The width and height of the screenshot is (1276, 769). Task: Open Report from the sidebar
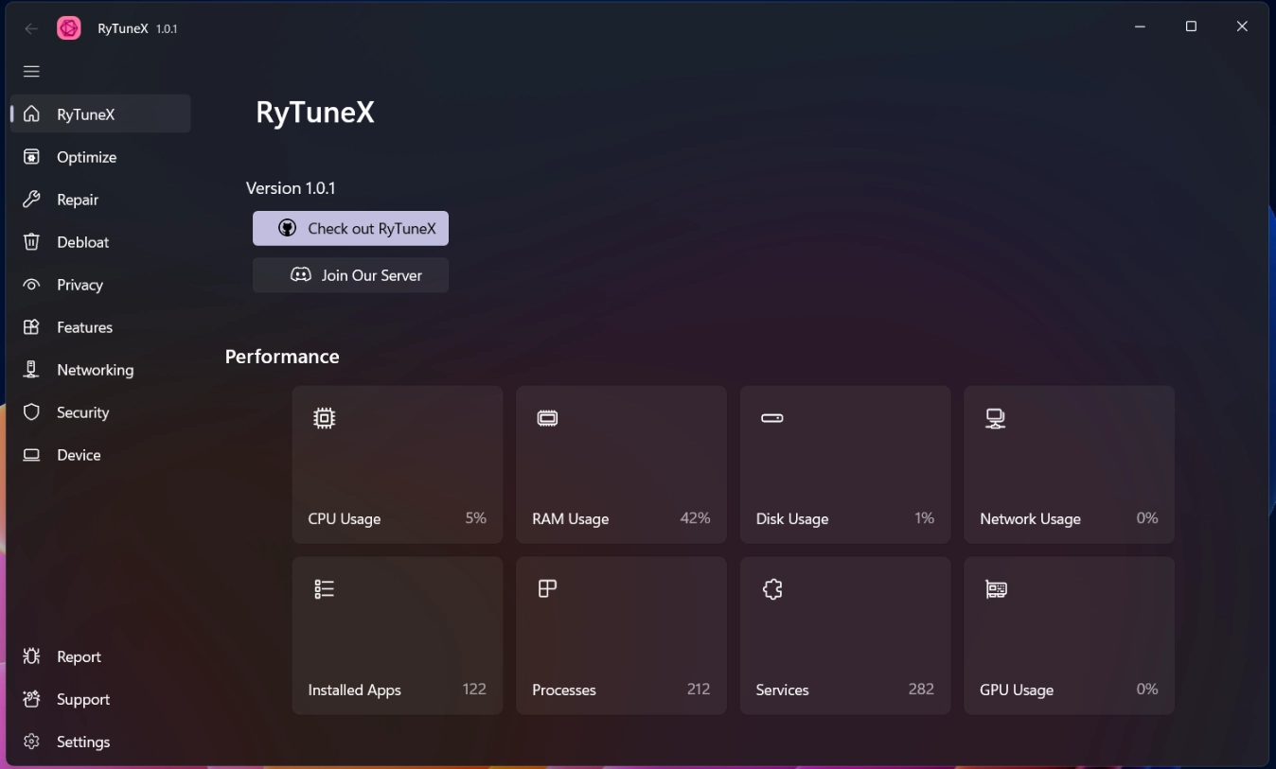[99, 656]
